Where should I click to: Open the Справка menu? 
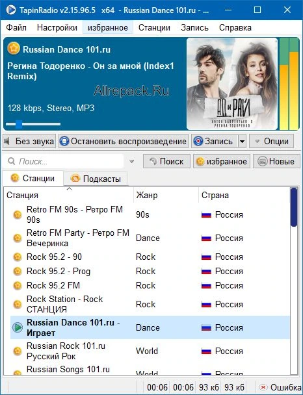click(x=235, y=27)
